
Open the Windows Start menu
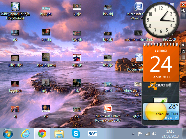click(x=8, y=133)
